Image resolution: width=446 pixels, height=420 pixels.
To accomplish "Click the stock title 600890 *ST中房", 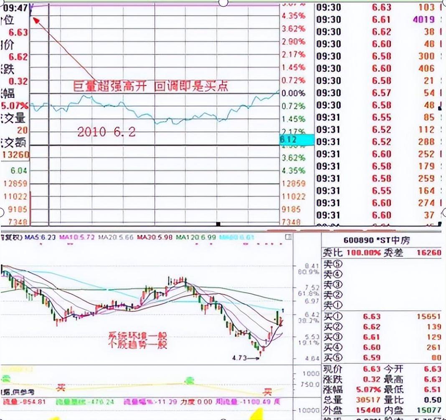I will (377, 240).
